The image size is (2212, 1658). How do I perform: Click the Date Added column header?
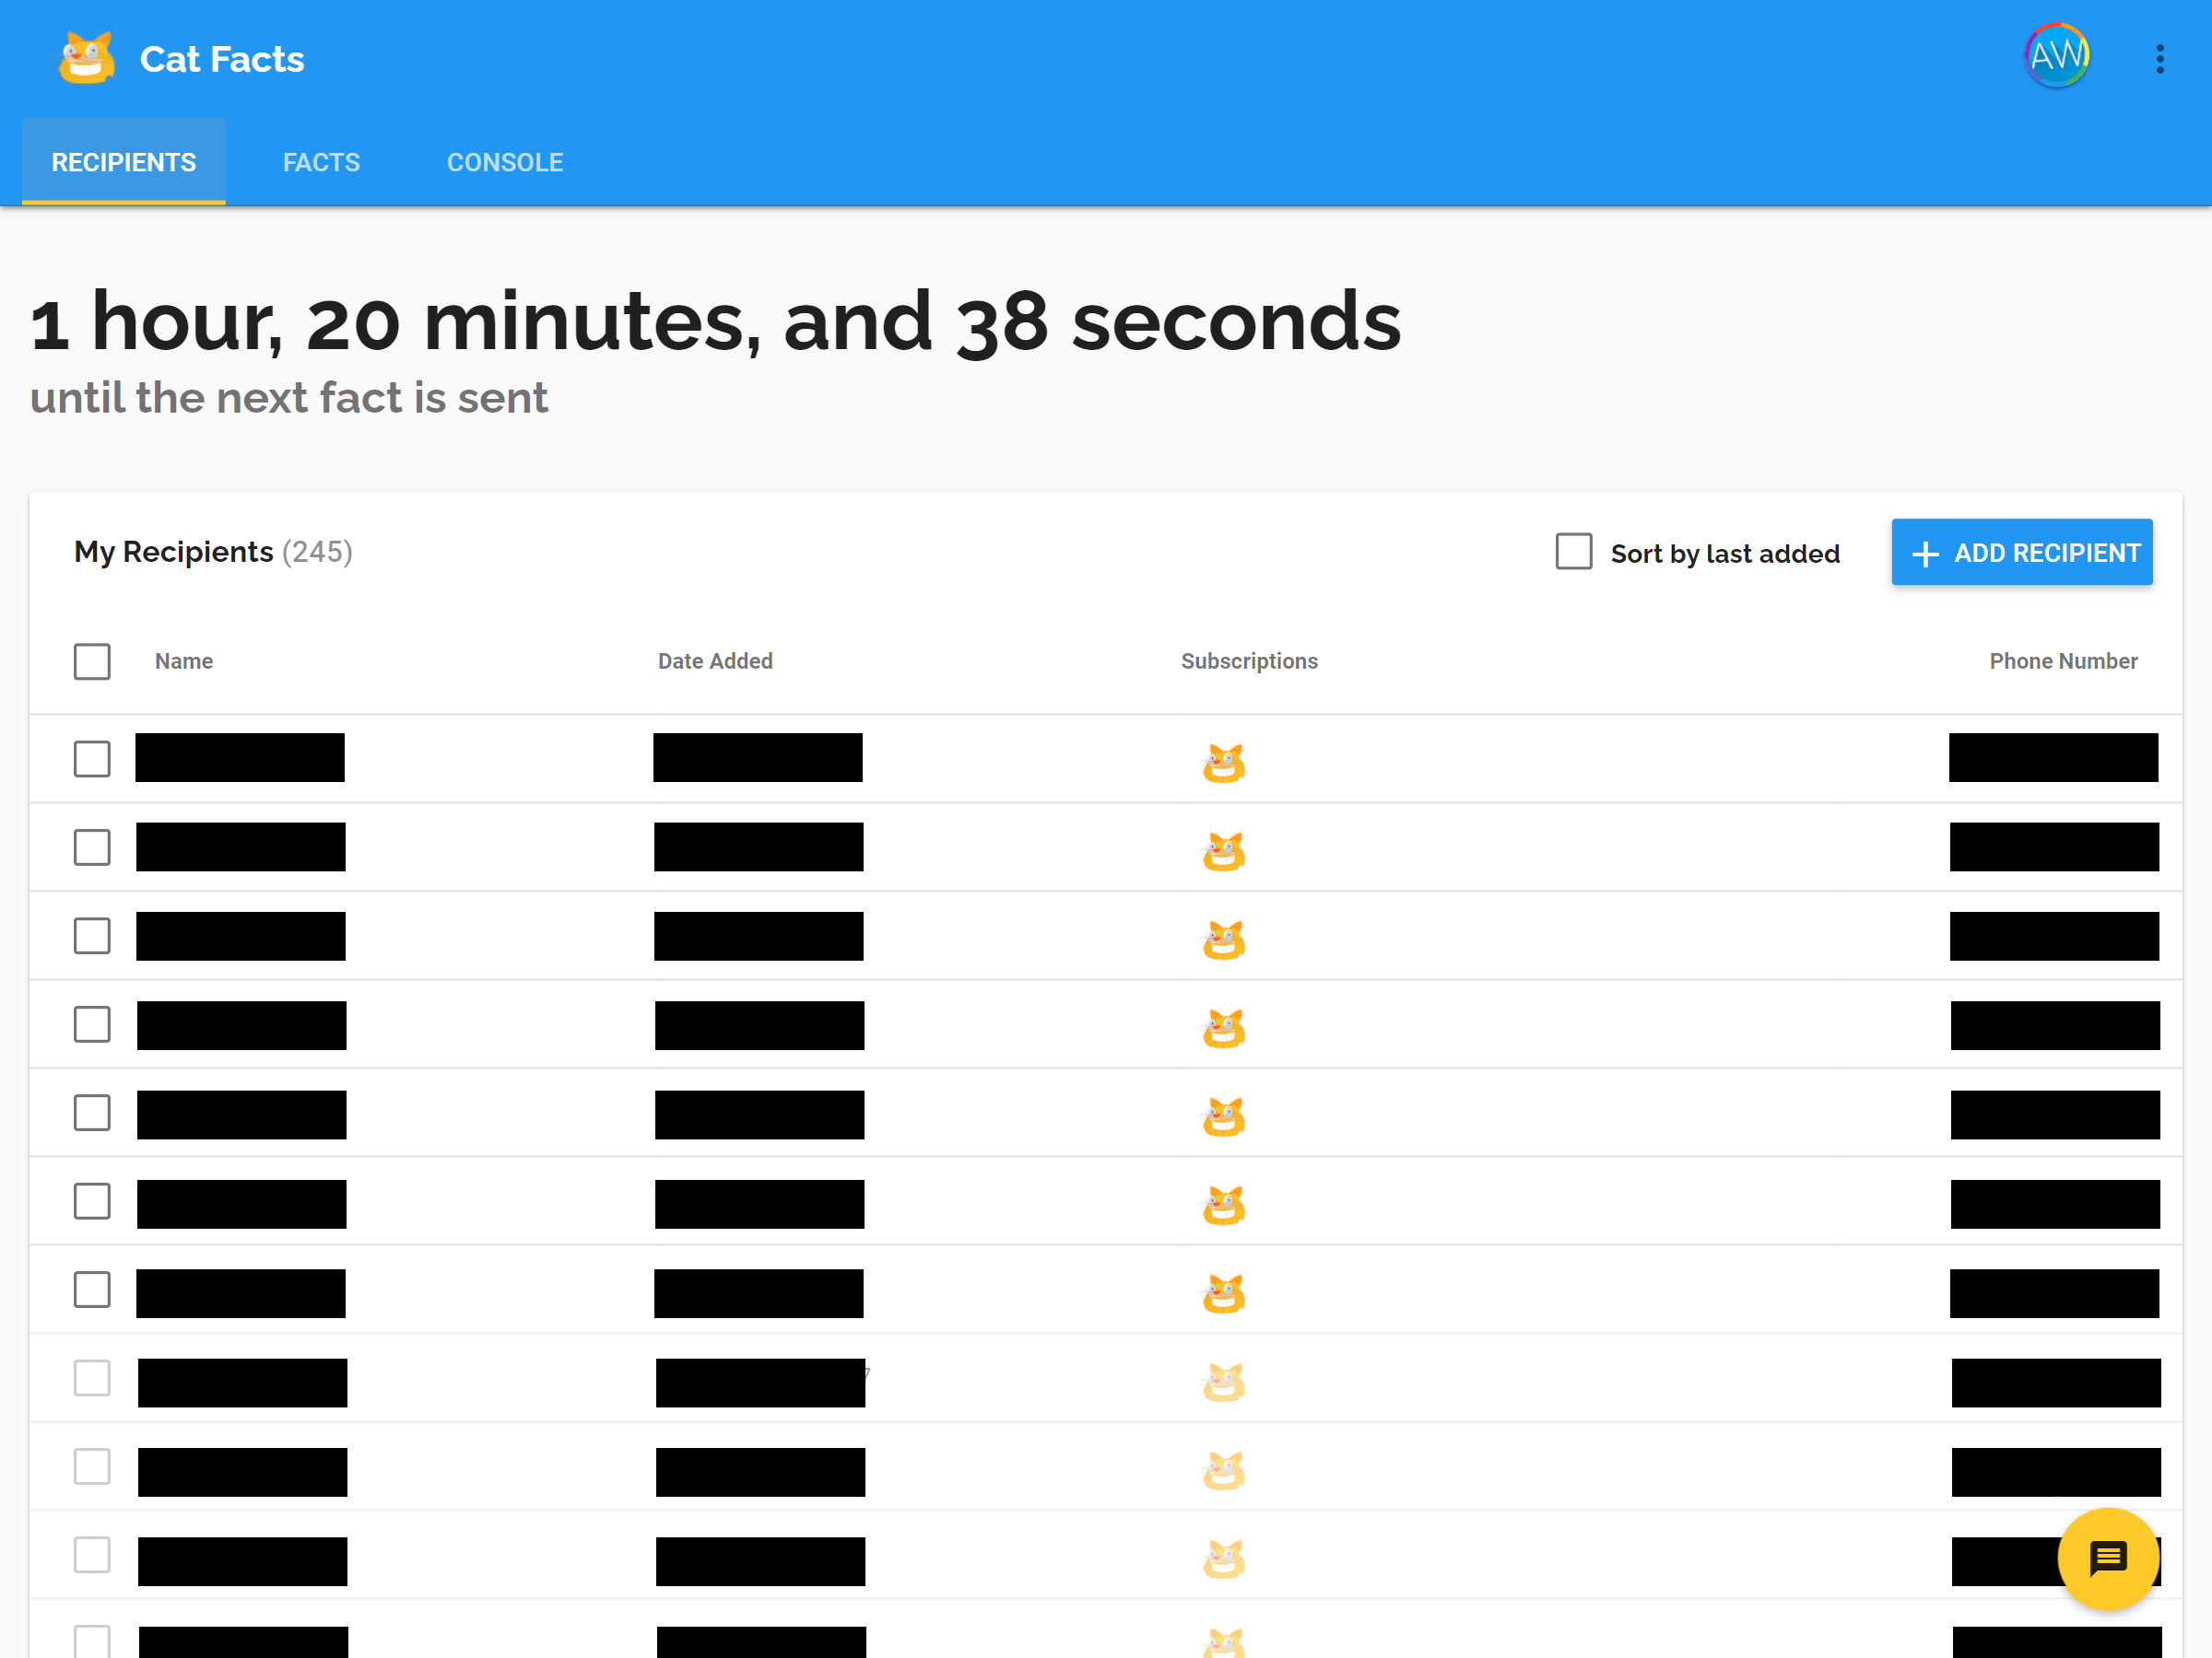point(715,660)
